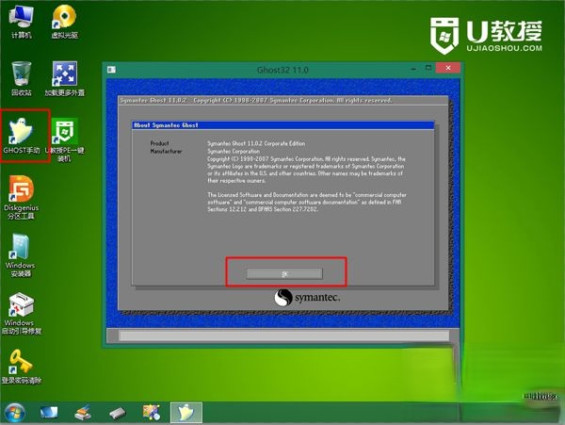Click the "Manufacturer" label text
Screen dimensions: 565x425
point(166,151)
